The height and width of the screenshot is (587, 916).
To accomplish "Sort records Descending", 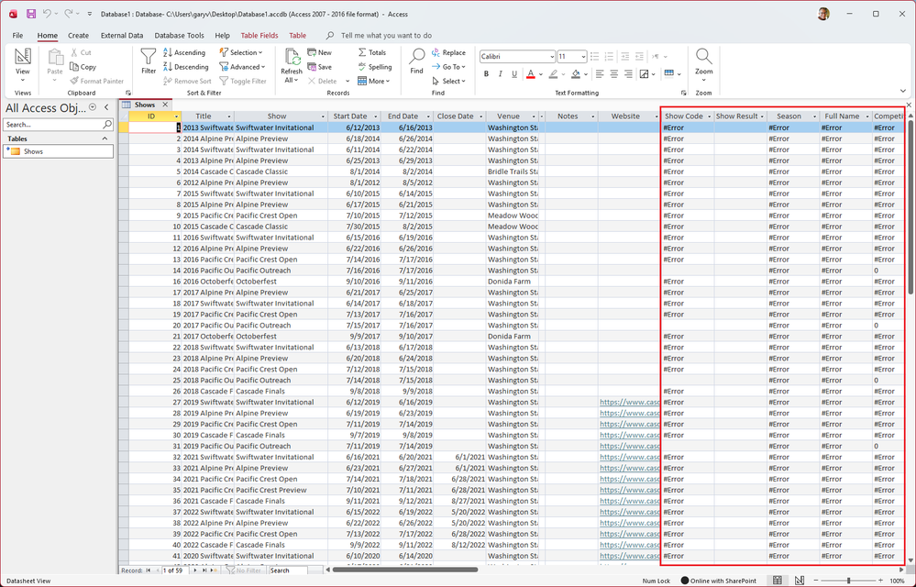I will 185,67.
